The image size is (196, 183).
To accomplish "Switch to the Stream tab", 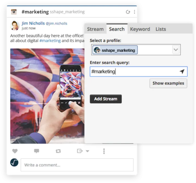I will (95, 29).
